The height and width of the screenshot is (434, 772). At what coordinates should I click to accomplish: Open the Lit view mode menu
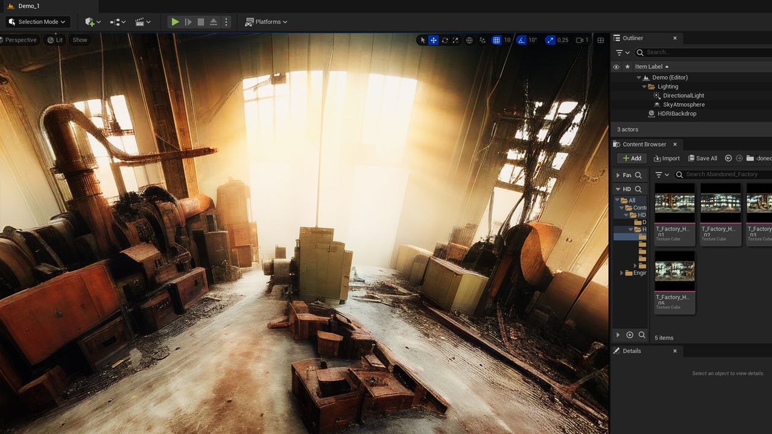point(55,40)
